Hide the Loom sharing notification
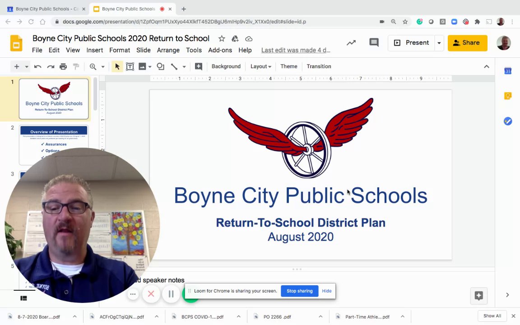This screenshot has width=520, height=325. [x=327, y=291]
